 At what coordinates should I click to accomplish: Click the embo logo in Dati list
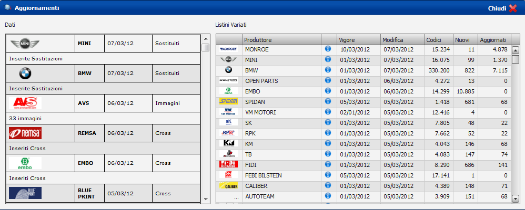[x=25, y=163]
